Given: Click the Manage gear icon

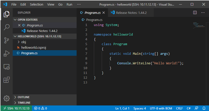Looking at the screenshot, I should (x=7, y=98).
